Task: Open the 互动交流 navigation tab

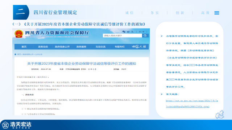Action: [100, 47]
